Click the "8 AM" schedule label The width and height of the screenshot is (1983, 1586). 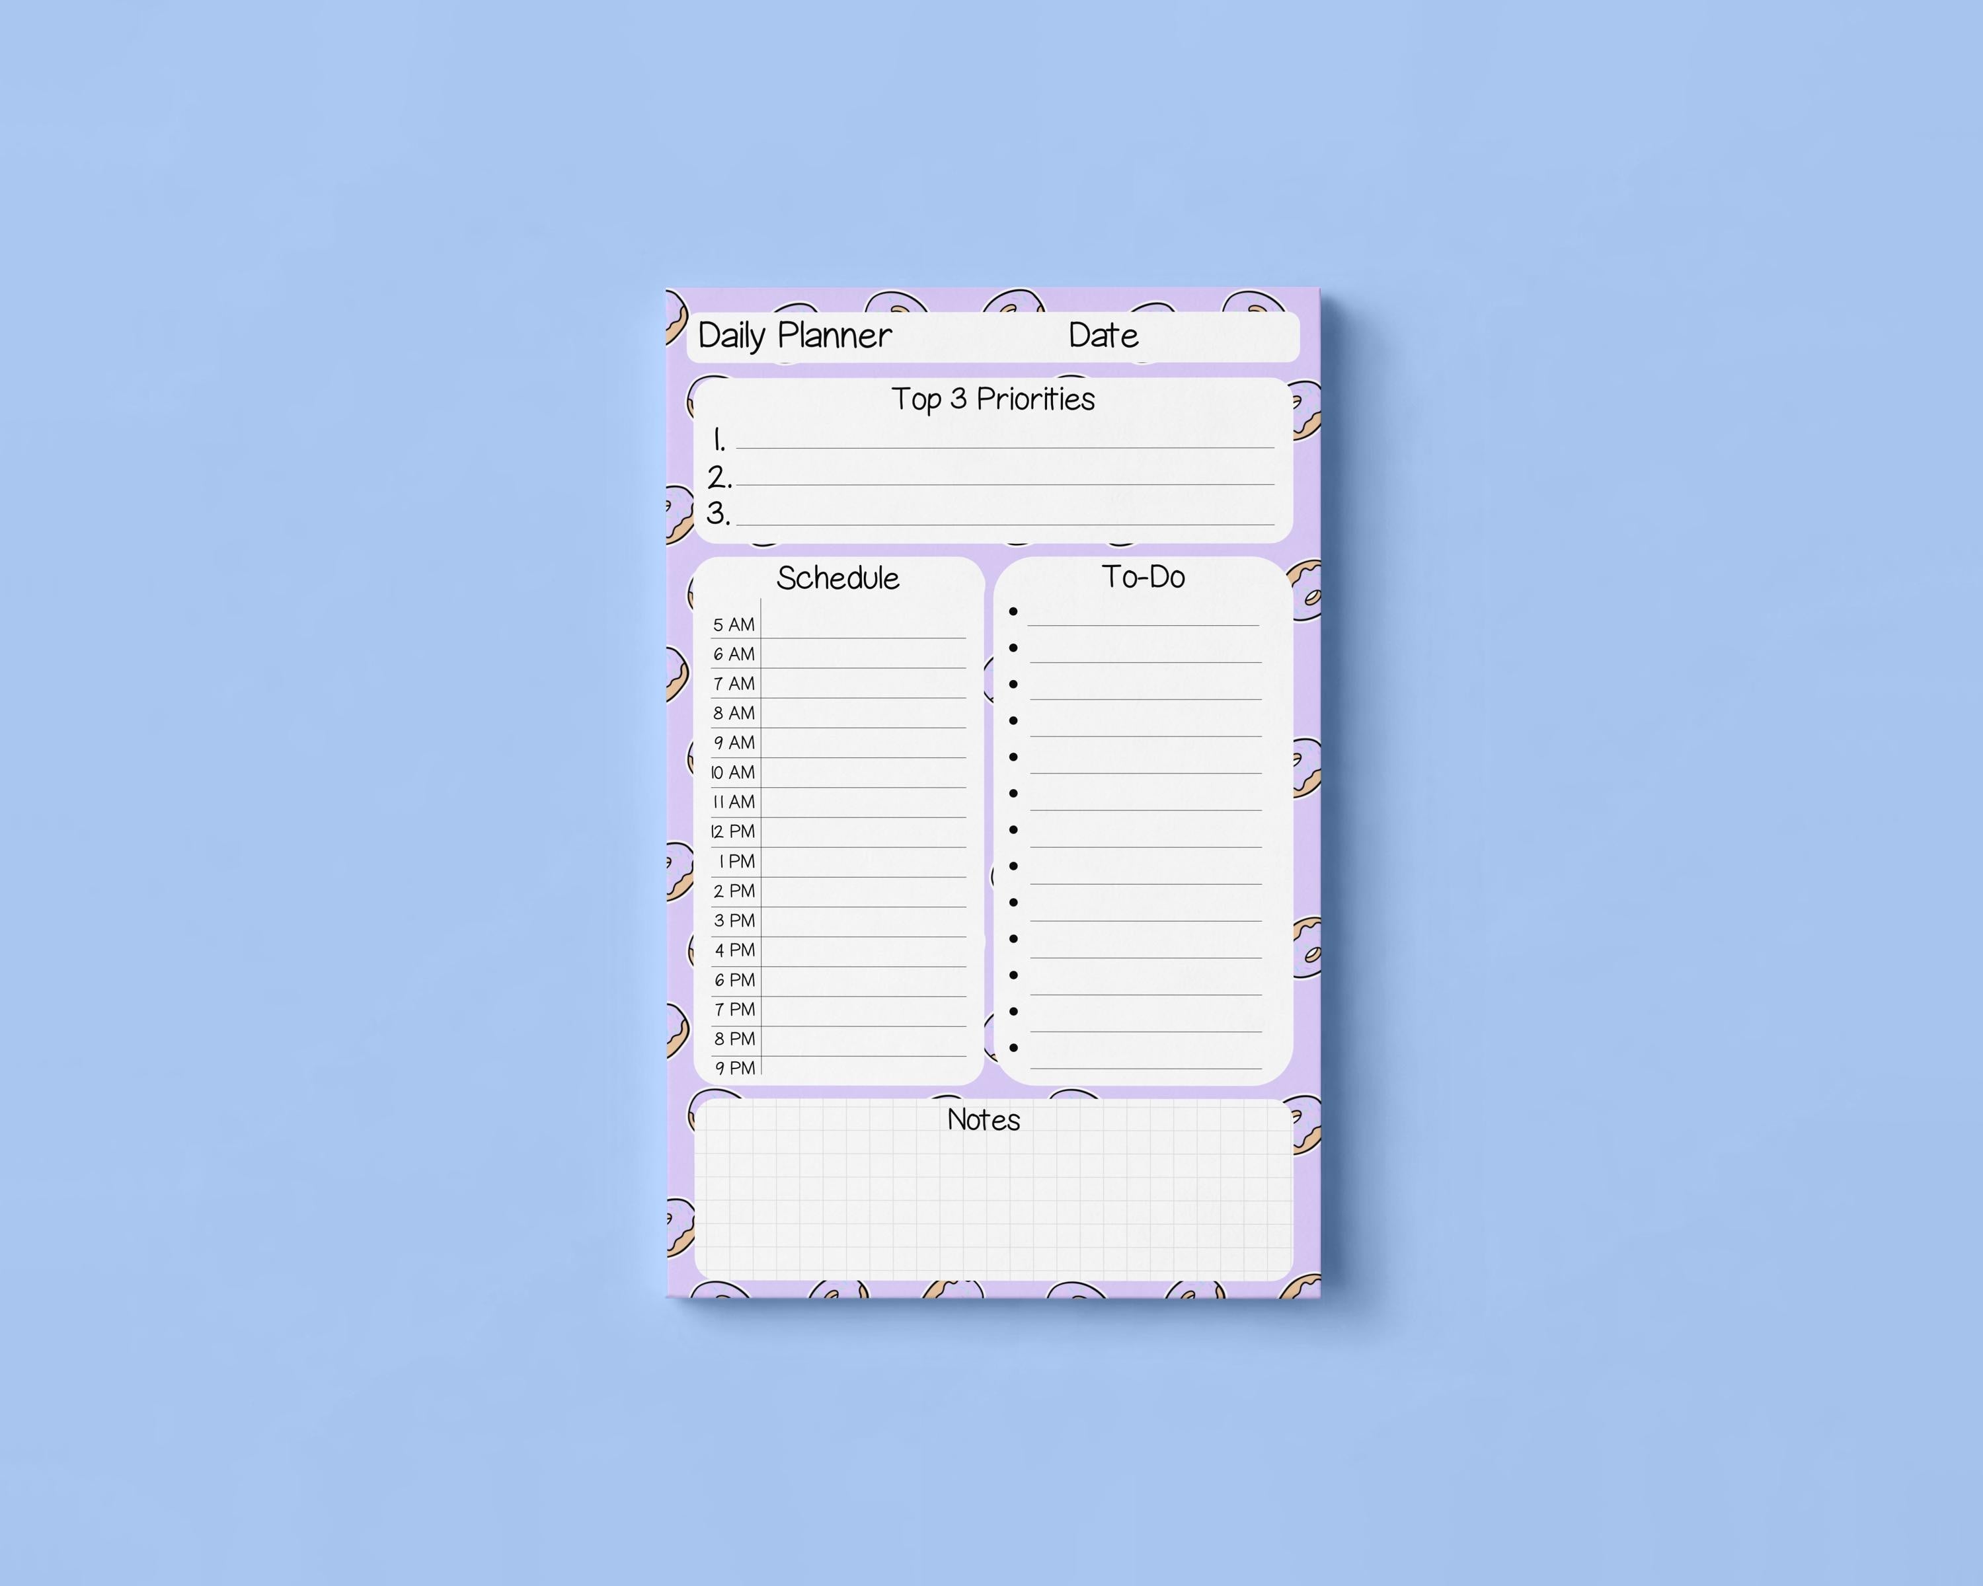[x=734, y=714]
